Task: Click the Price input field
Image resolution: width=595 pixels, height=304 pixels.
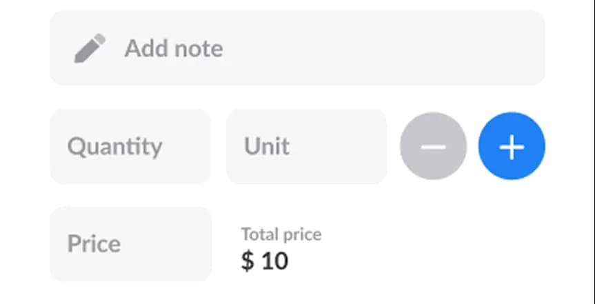Action: [130, 244]
